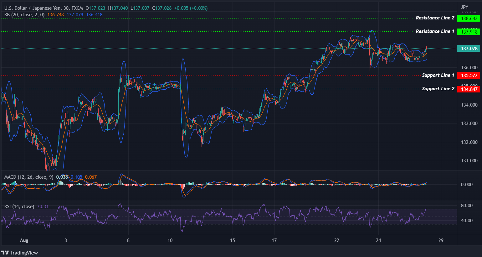
Task: Click Aug on the time axis
Action: pyautogui.click(x=24, y=240)
